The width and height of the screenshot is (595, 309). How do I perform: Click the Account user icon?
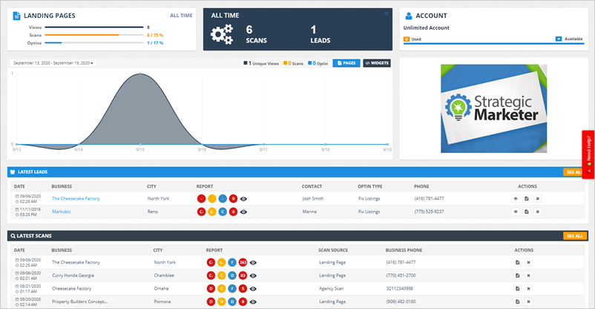coord(409,15)
